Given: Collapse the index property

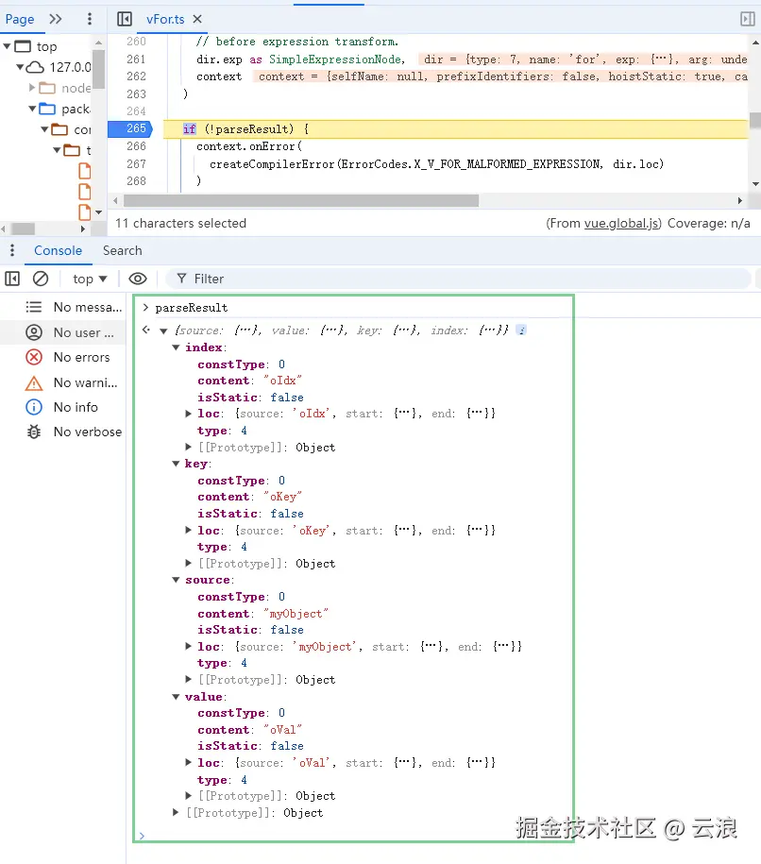Looking at the screenshot, I should point(176,347).
